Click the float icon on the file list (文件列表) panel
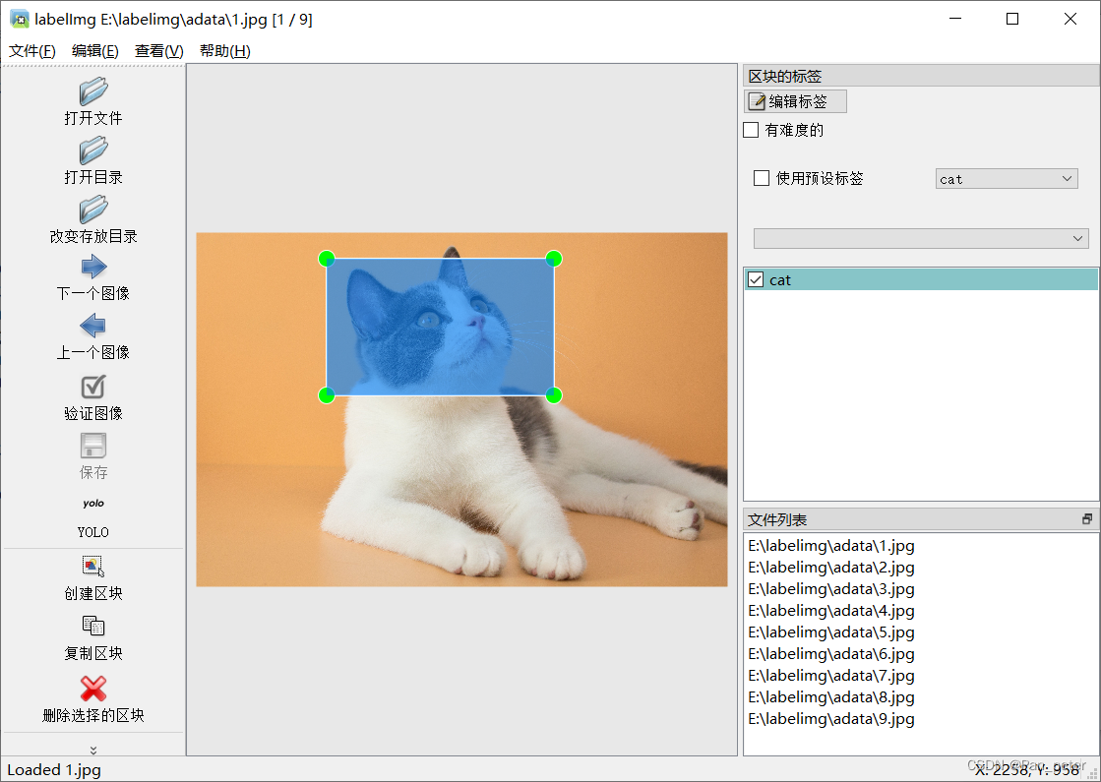 click(1087, 518)
